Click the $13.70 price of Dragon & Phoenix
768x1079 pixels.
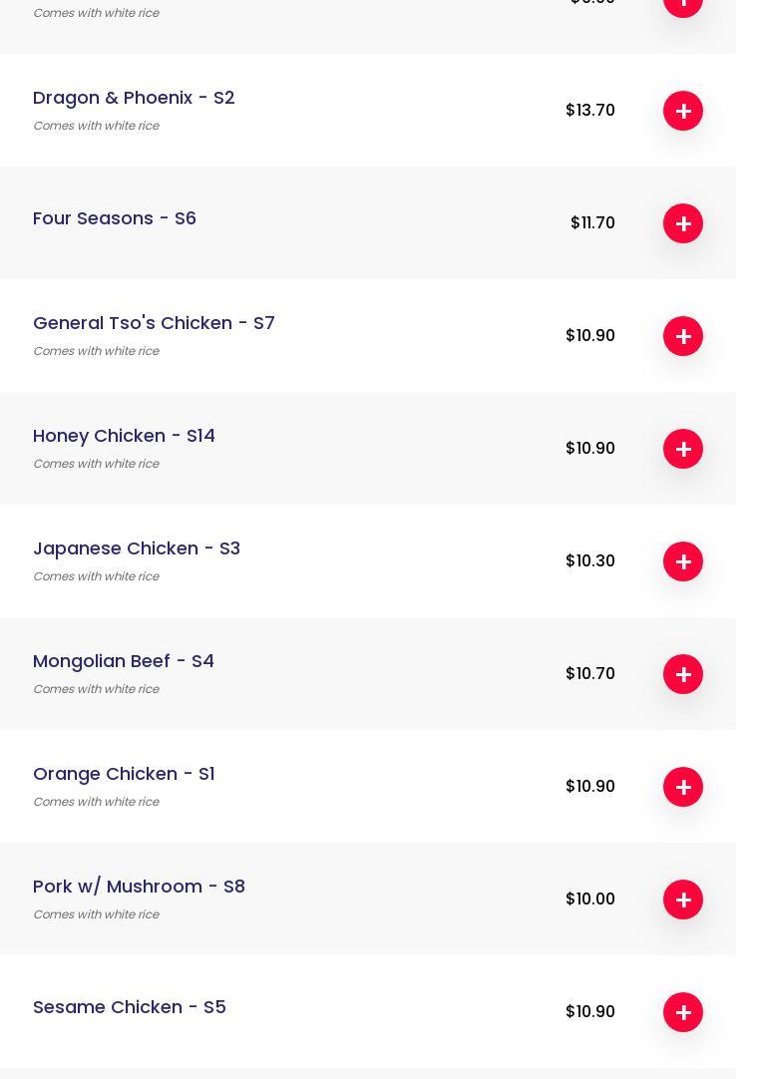(590, 111)
